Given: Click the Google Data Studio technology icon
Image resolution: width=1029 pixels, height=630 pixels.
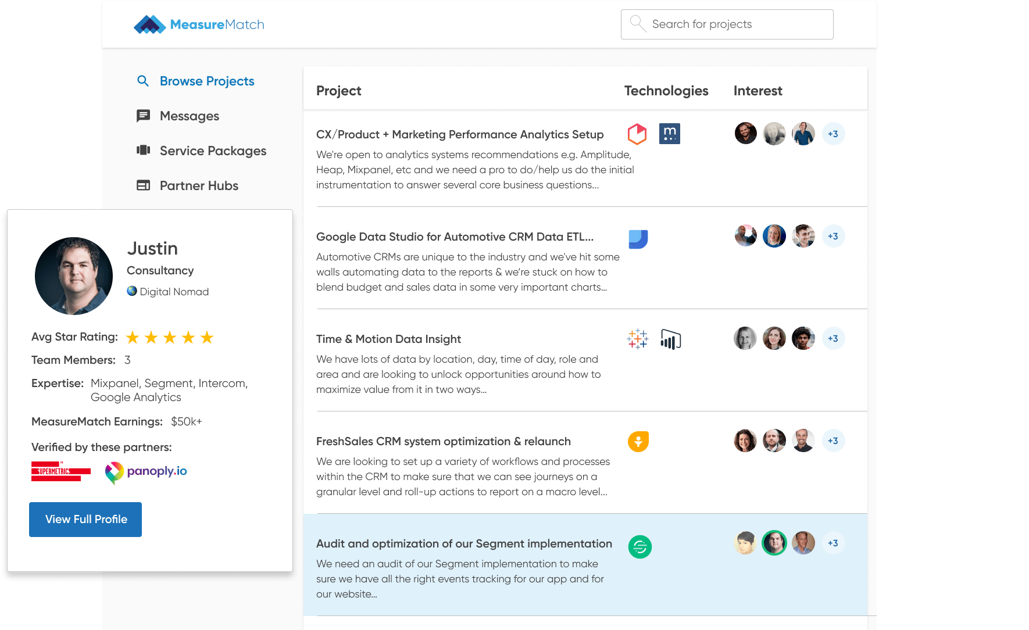Looking at the screenshot, I should coord(638,239).
